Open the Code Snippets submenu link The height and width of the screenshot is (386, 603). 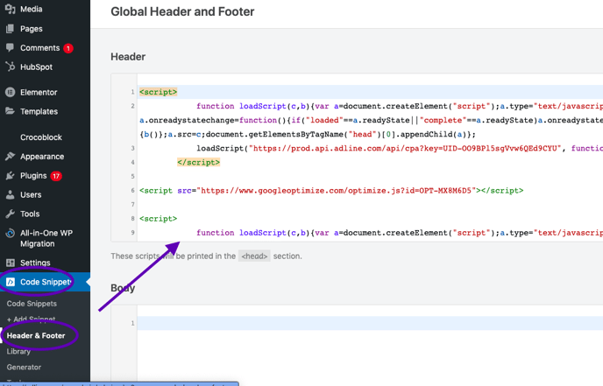(32, 304)
